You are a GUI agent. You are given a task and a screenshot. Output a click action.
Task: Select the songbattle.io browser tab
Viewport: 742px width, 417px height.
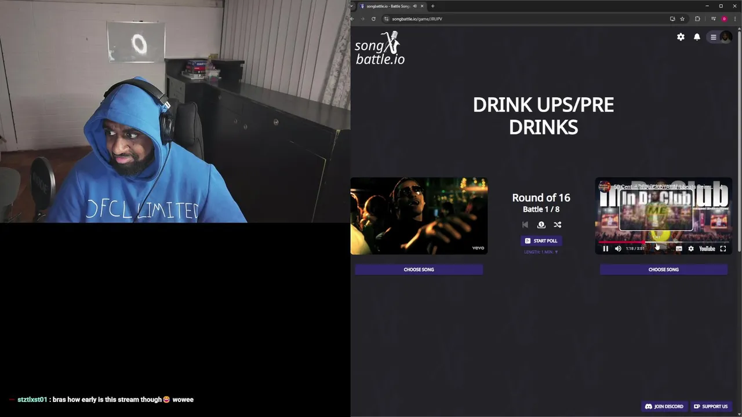click(x=392, y=6)
